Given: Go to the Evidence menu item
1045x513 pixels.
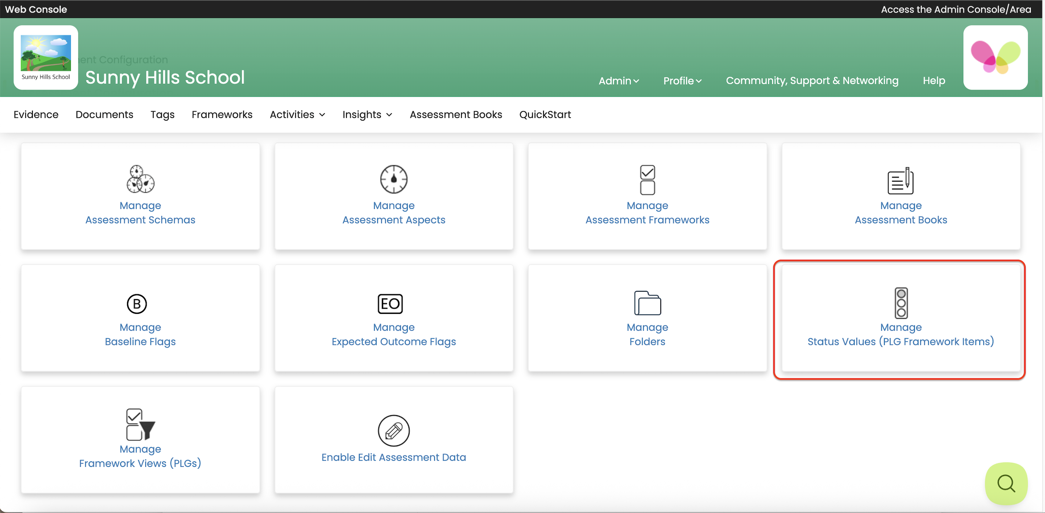Looking at the screenshot, I should pyautogui.click(x=36, y=115).
